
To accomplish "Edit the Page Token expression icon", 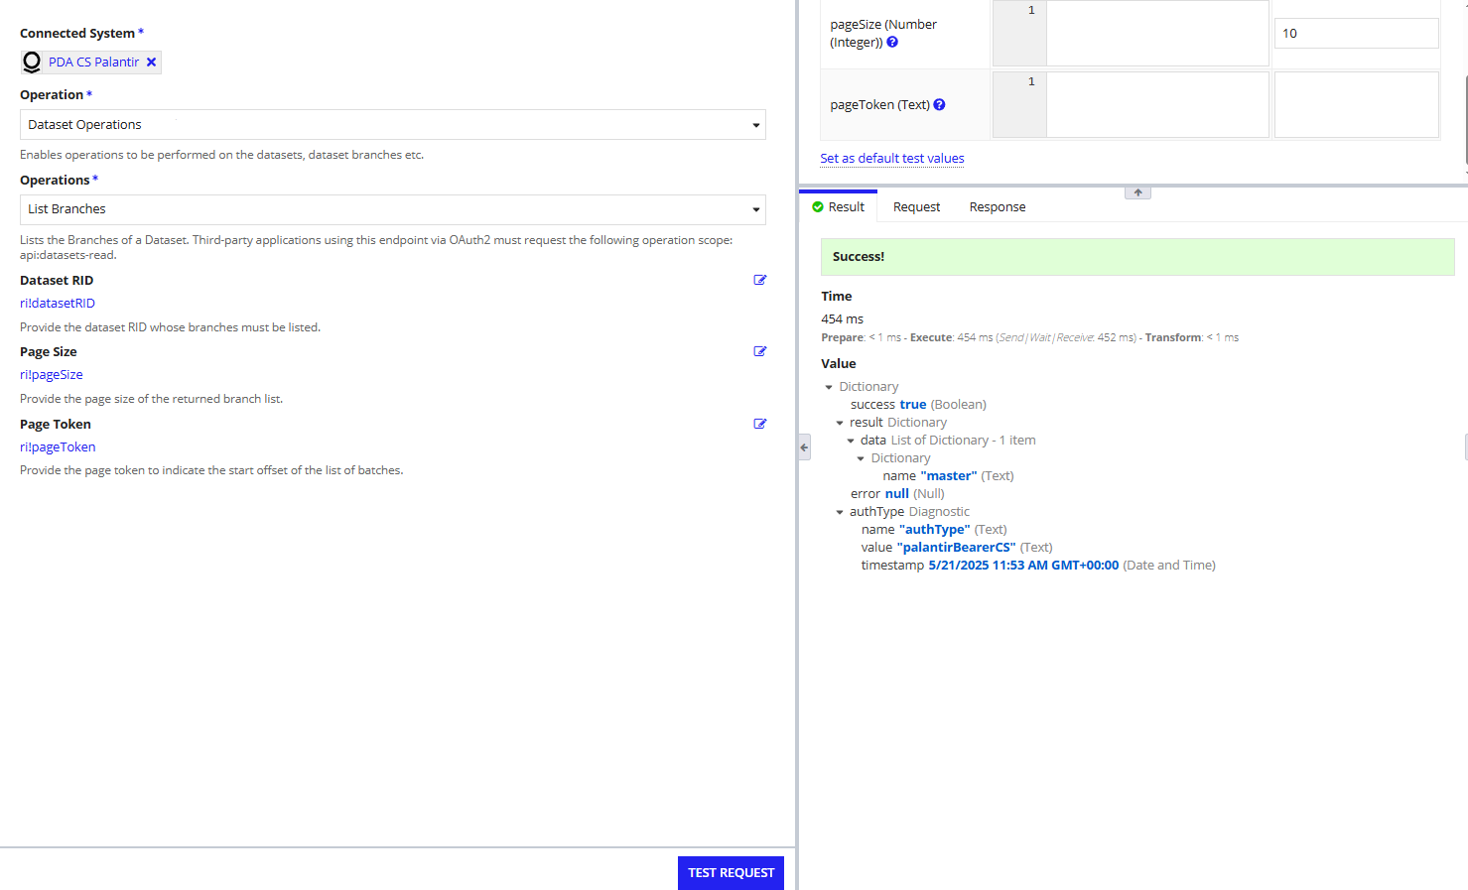I will pyautogui.click(x=760, y=424).
